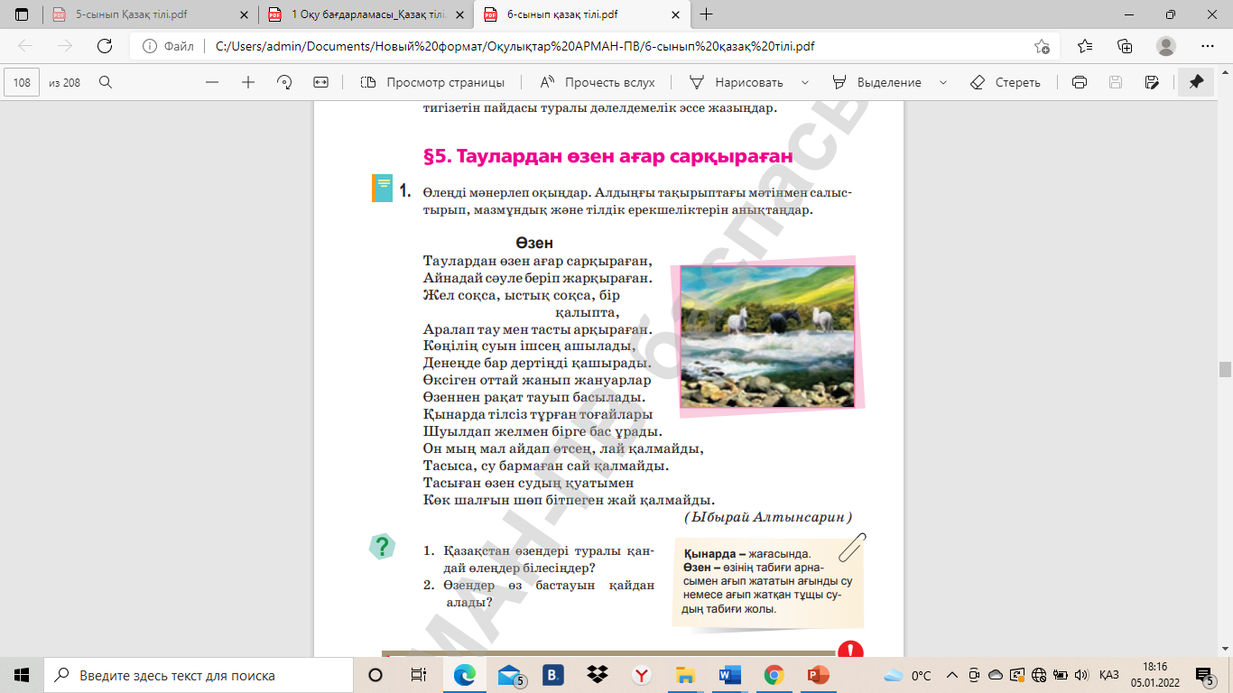
Task: Select the 6-сынып қазақ тілі.pdf tab
Action: [x=581, y=14]
